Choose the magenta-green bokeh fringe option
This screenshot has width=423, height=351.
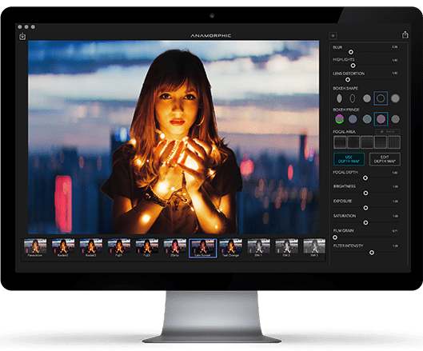(x=339, y=119)
